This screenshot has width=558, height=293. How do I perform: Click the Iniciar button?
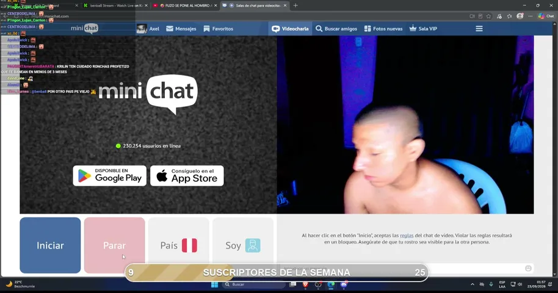click(50, 245)
